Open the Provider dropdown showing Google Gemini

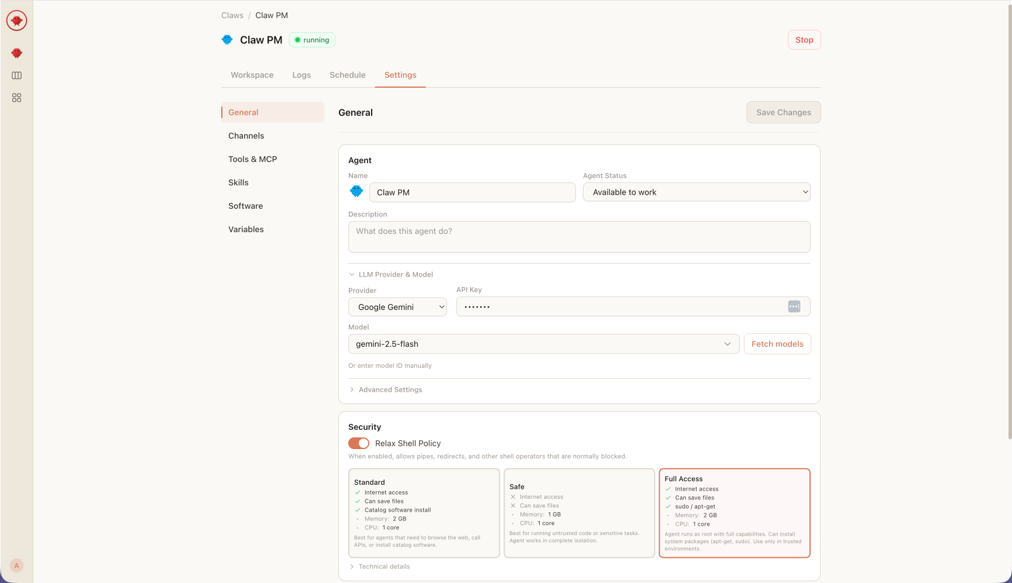[397, 307]
